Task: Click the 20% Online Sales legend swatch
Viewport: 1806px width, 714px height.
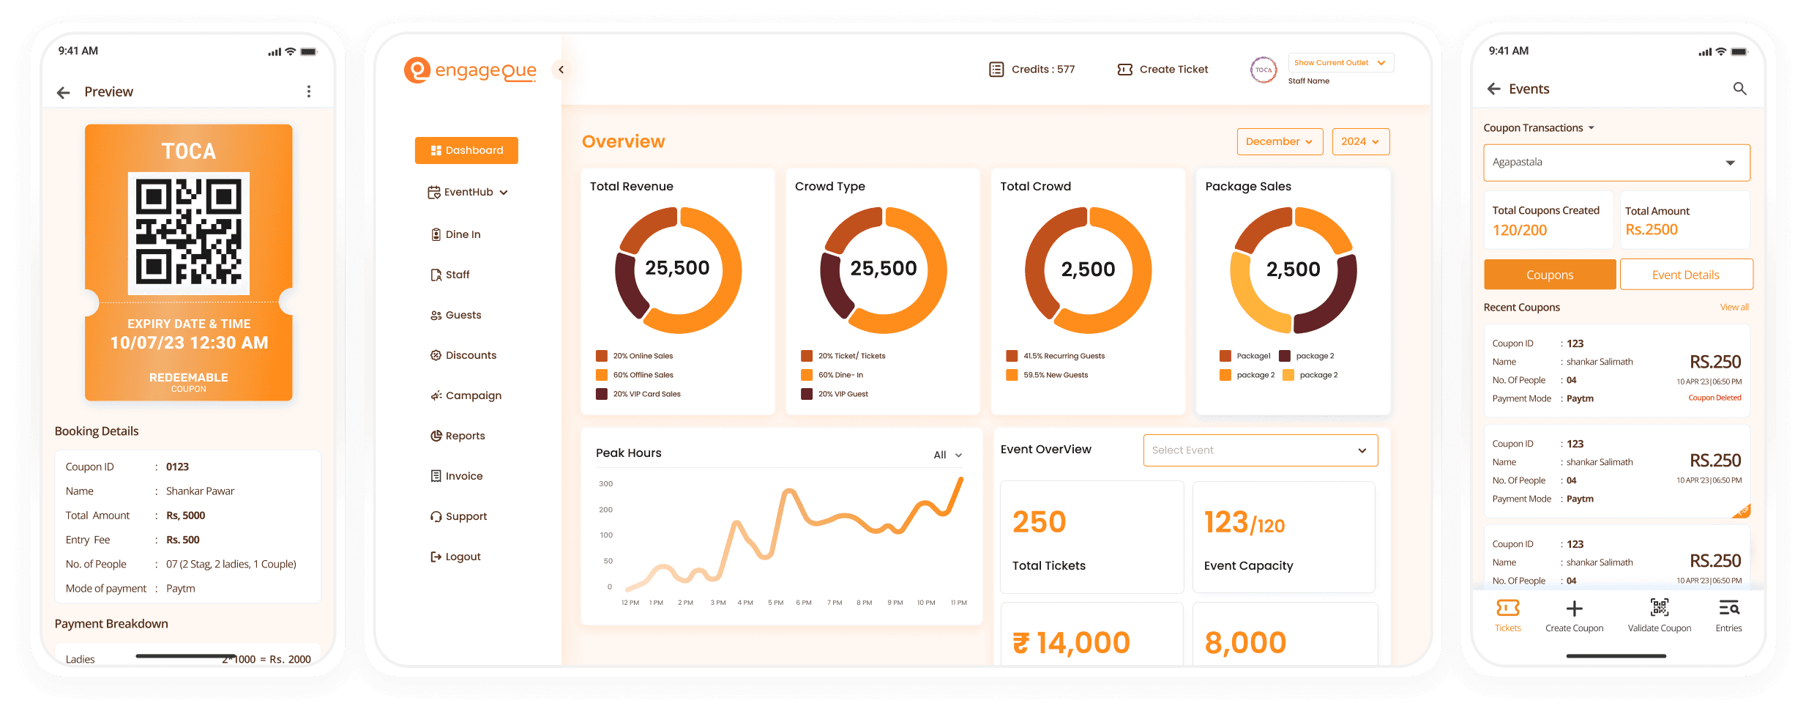Action: tap(602, 356)
